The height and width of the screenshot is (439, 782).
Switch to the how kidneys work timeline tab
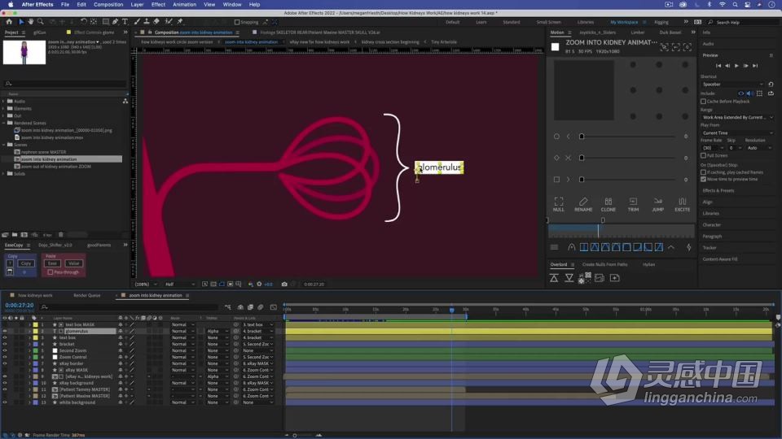35,296
